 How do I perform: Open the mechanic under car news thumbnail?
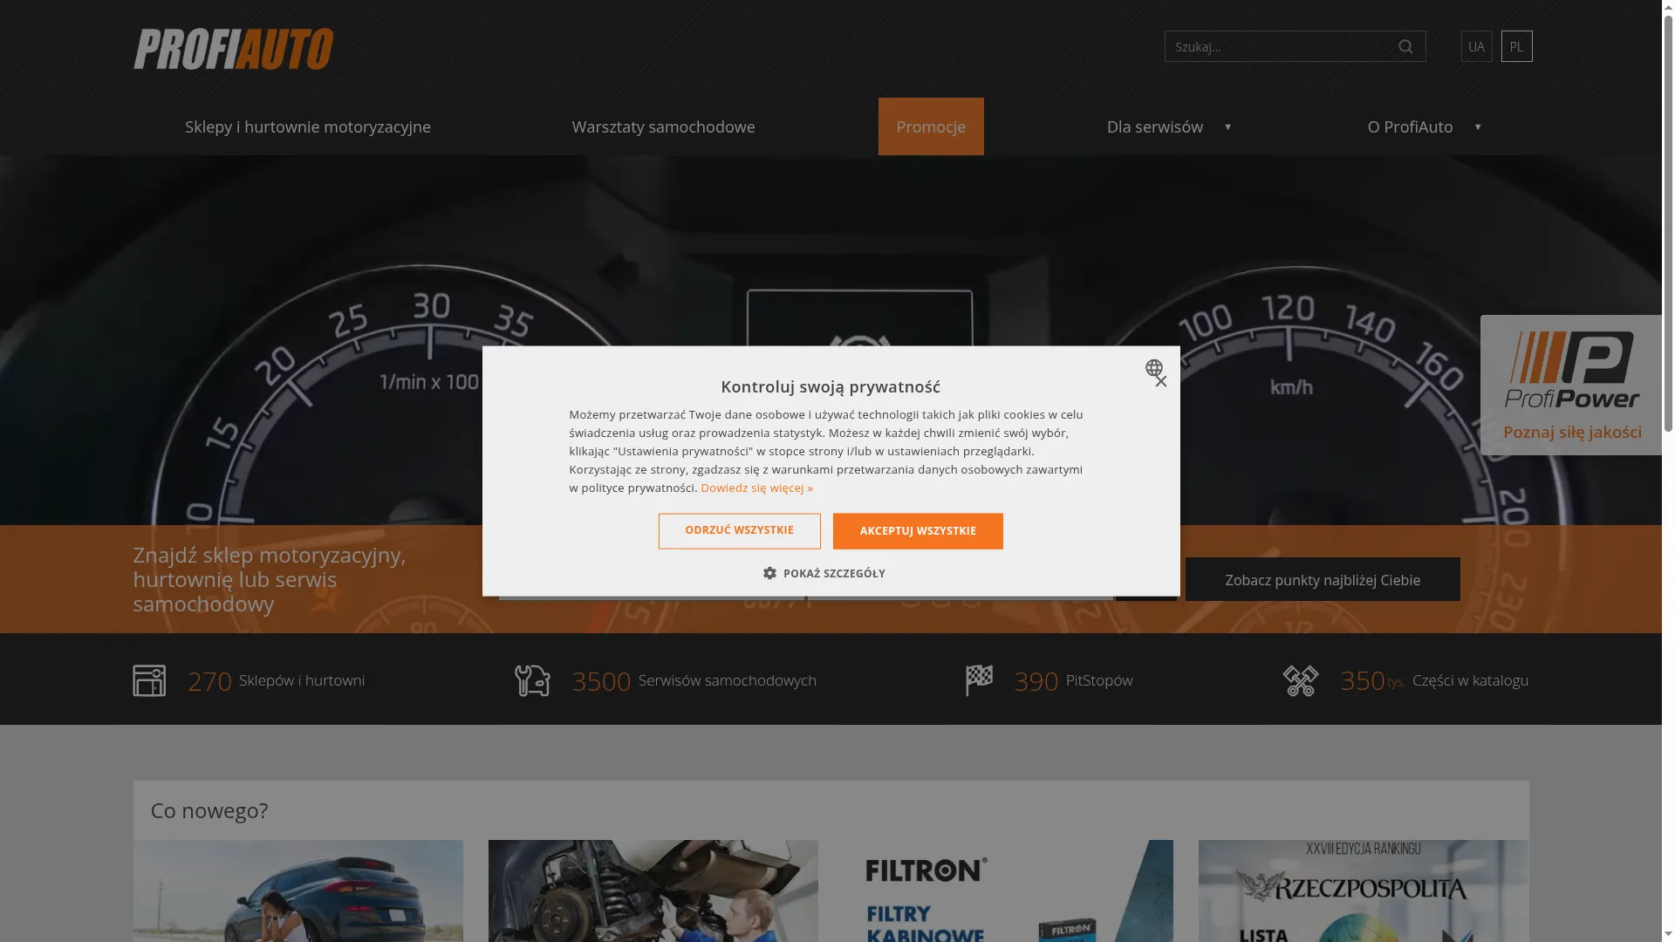[653, 891]
